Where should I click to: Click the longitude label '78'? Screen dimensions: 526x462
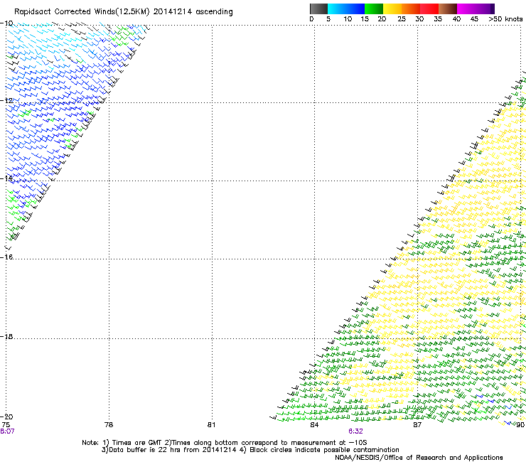[109, 425]
